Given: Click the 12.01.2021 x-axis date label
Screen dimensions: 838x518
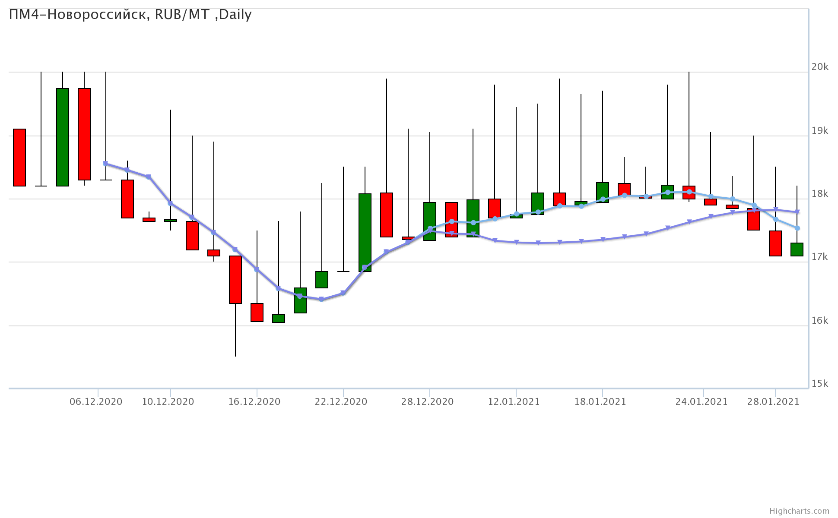Looking at the screenshot, I should pyautogui.click(x=514, y=402).
